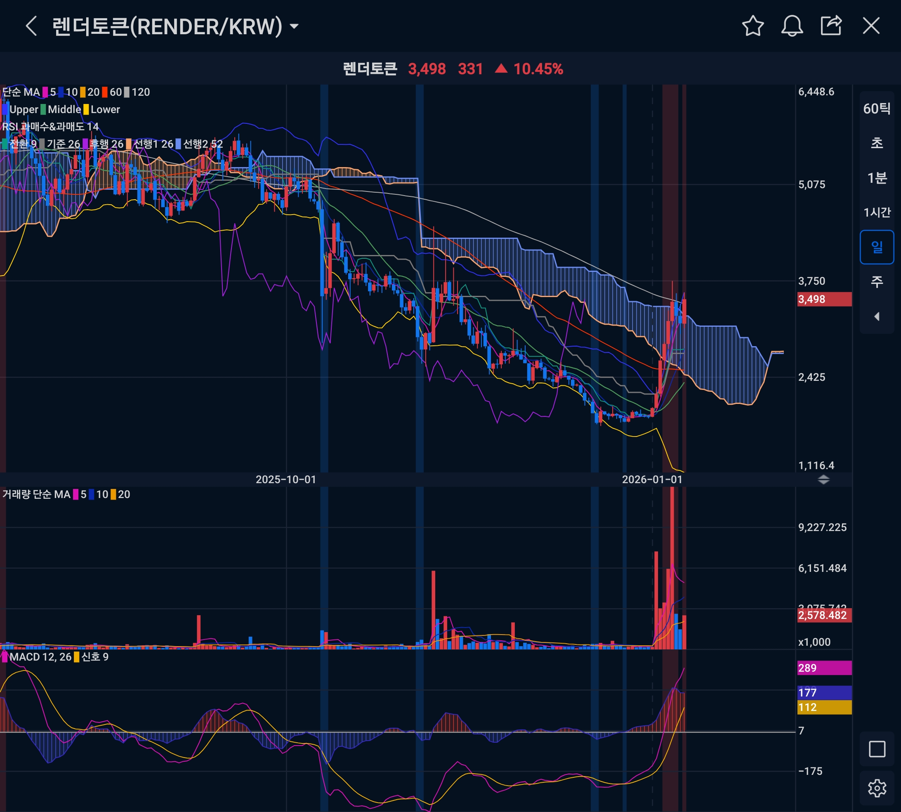Click the 단순 MA indicator legend
Viewport: 901px width, 812px height.
click(21, 92)
